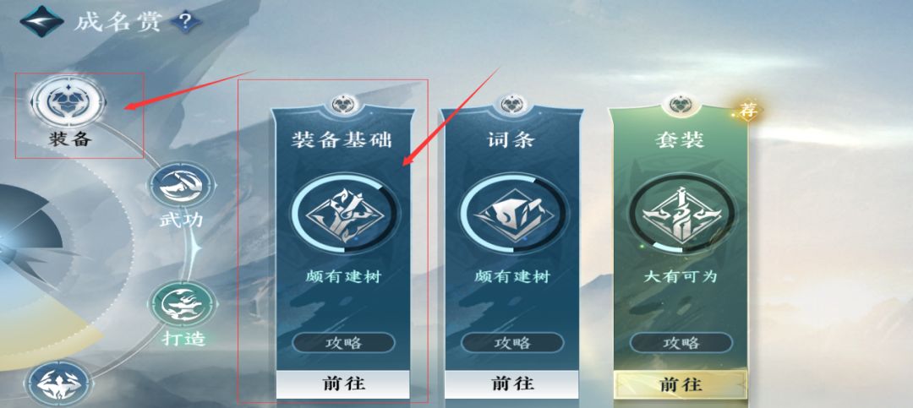The width and height of the screenshot is (913, 408).
Task: Select the 武功 category icon
Action: tap(182, 184)
